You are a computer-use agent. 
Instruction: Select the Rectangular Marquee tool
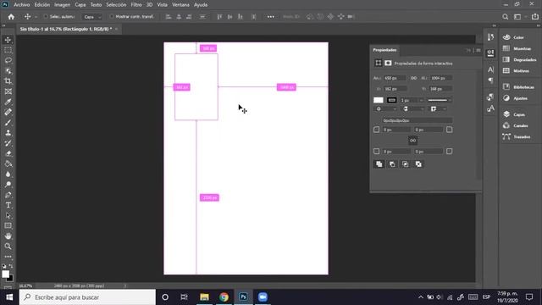click(8, 50)
